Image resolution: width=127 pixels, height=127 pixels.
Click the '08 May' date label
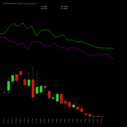53,121
